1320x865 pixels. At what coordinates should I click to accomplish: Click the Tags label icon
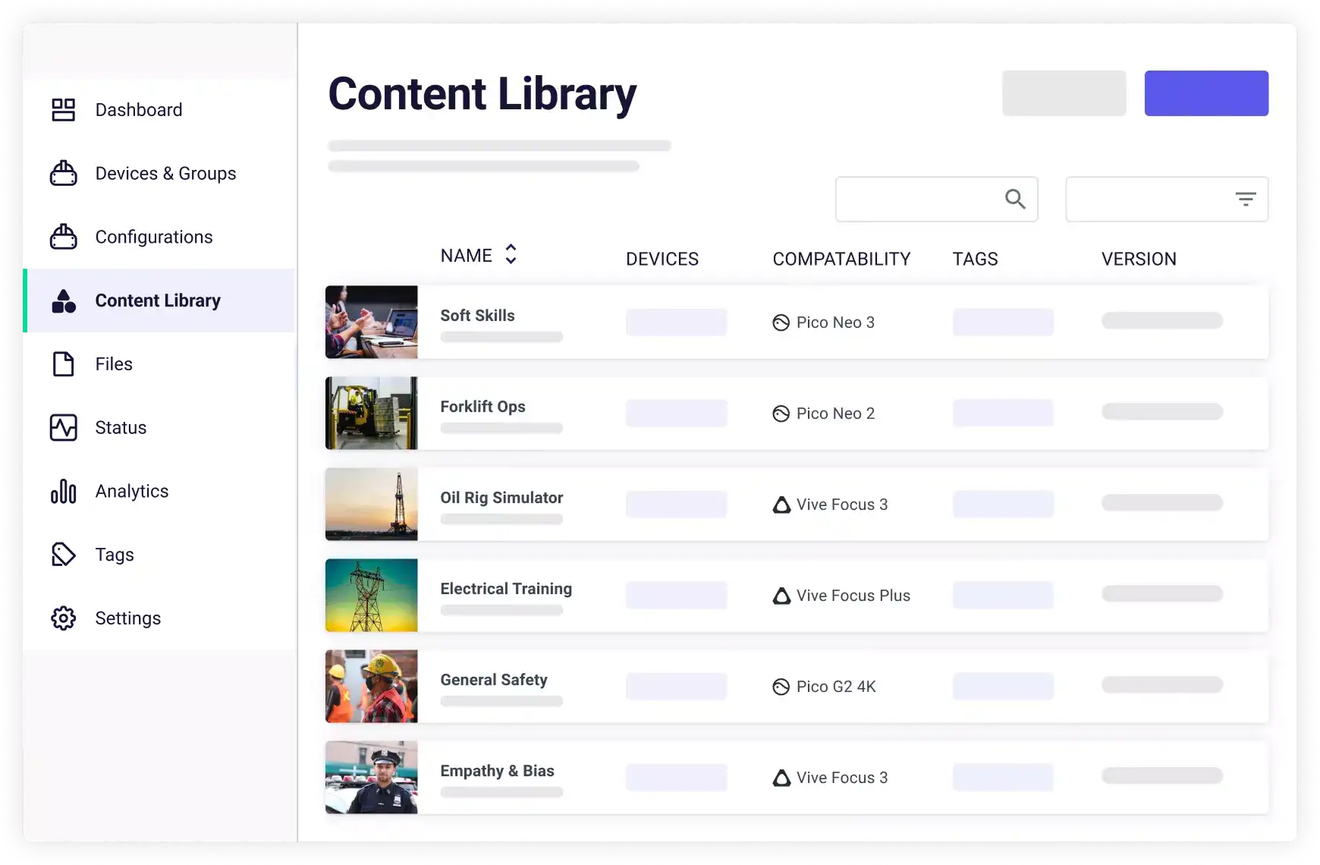[x=64, y=555]
